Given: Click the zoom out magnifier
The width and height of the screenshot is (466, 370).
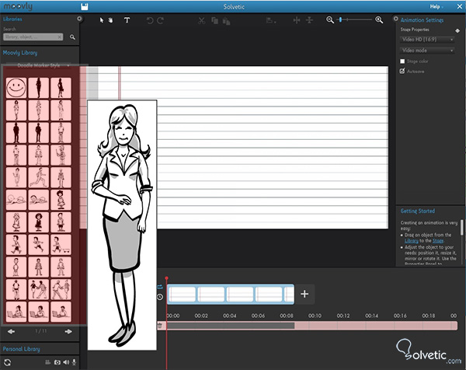Looking at the screenshot, I should click(x=330, y=20).
